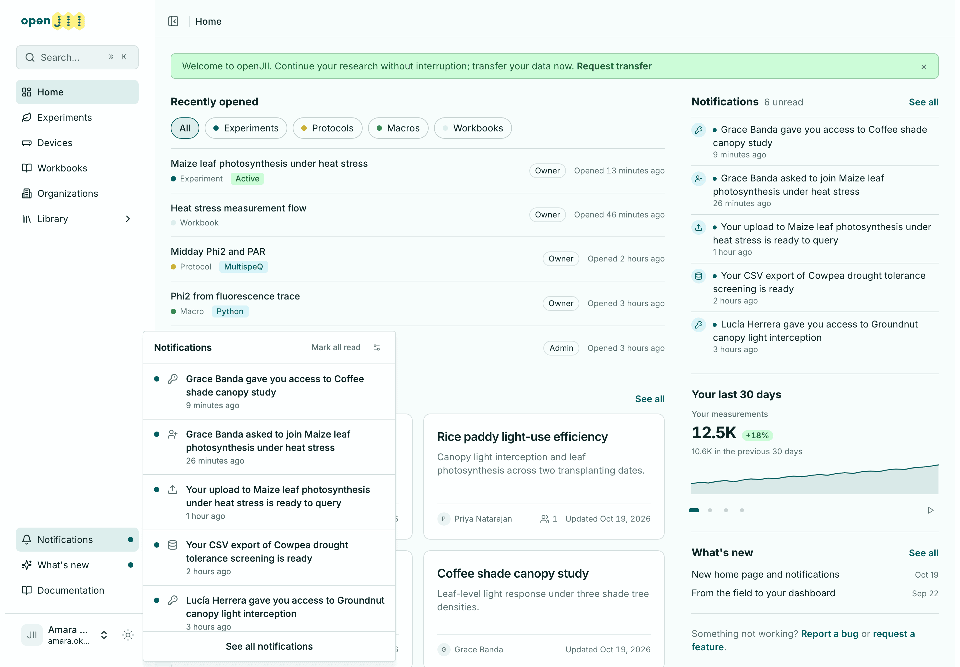Open Documentation in the sidebar
Image resolution: width=960 pixels, height=667 pixels.
point(77,591)
